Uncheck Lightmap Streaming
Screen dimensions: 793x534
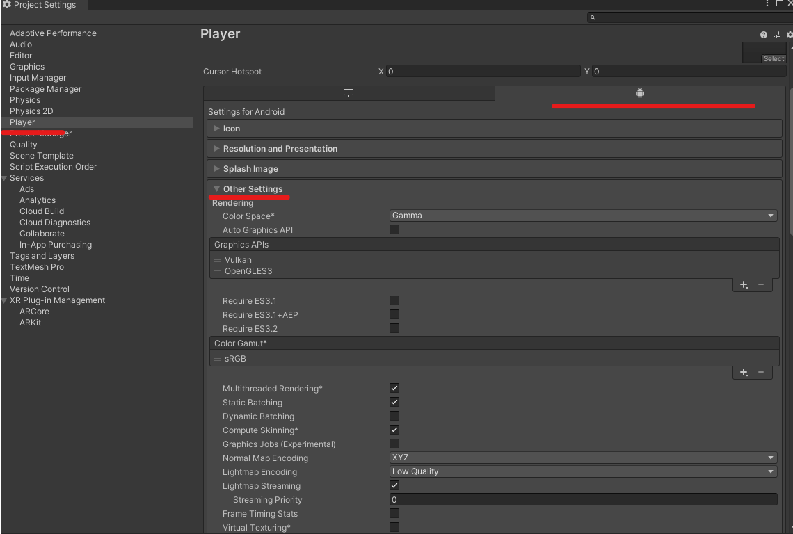[x=394, y=485]
